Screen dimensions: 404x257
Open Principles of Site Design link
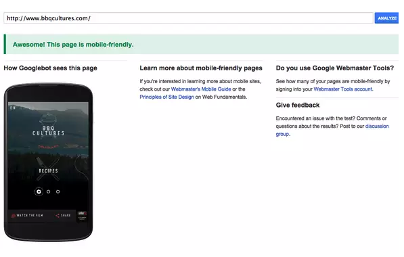166,97
